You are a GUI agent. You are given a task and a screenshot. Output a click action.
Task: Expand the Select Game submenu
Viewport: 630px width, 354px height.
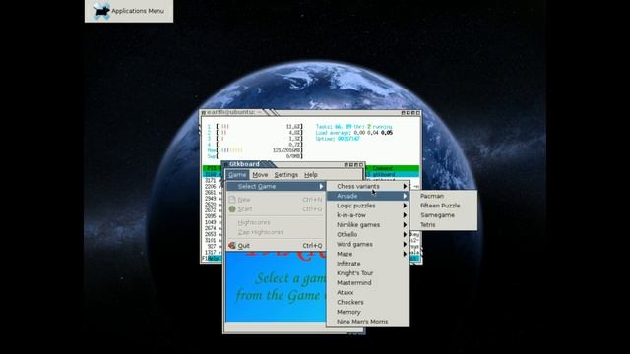[276, 186]
